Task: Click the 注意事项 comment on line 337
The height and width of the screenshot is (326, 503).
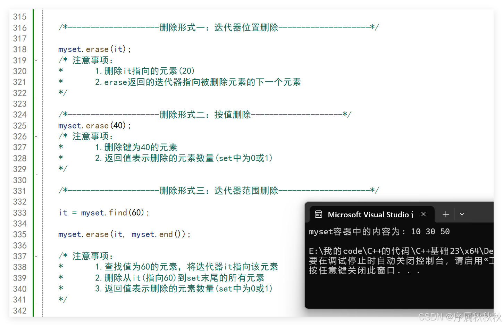Action: [92, 256]
